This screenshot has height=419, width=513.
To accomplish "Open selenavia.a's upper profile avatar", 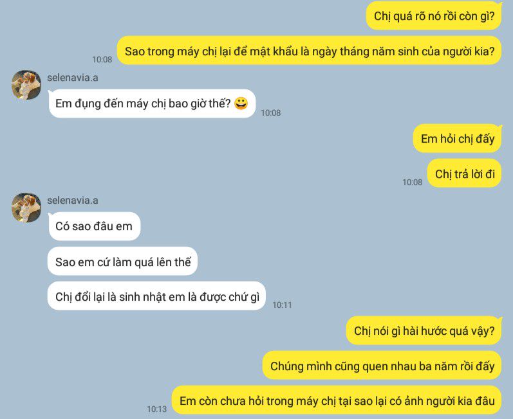I will point(26,85).
